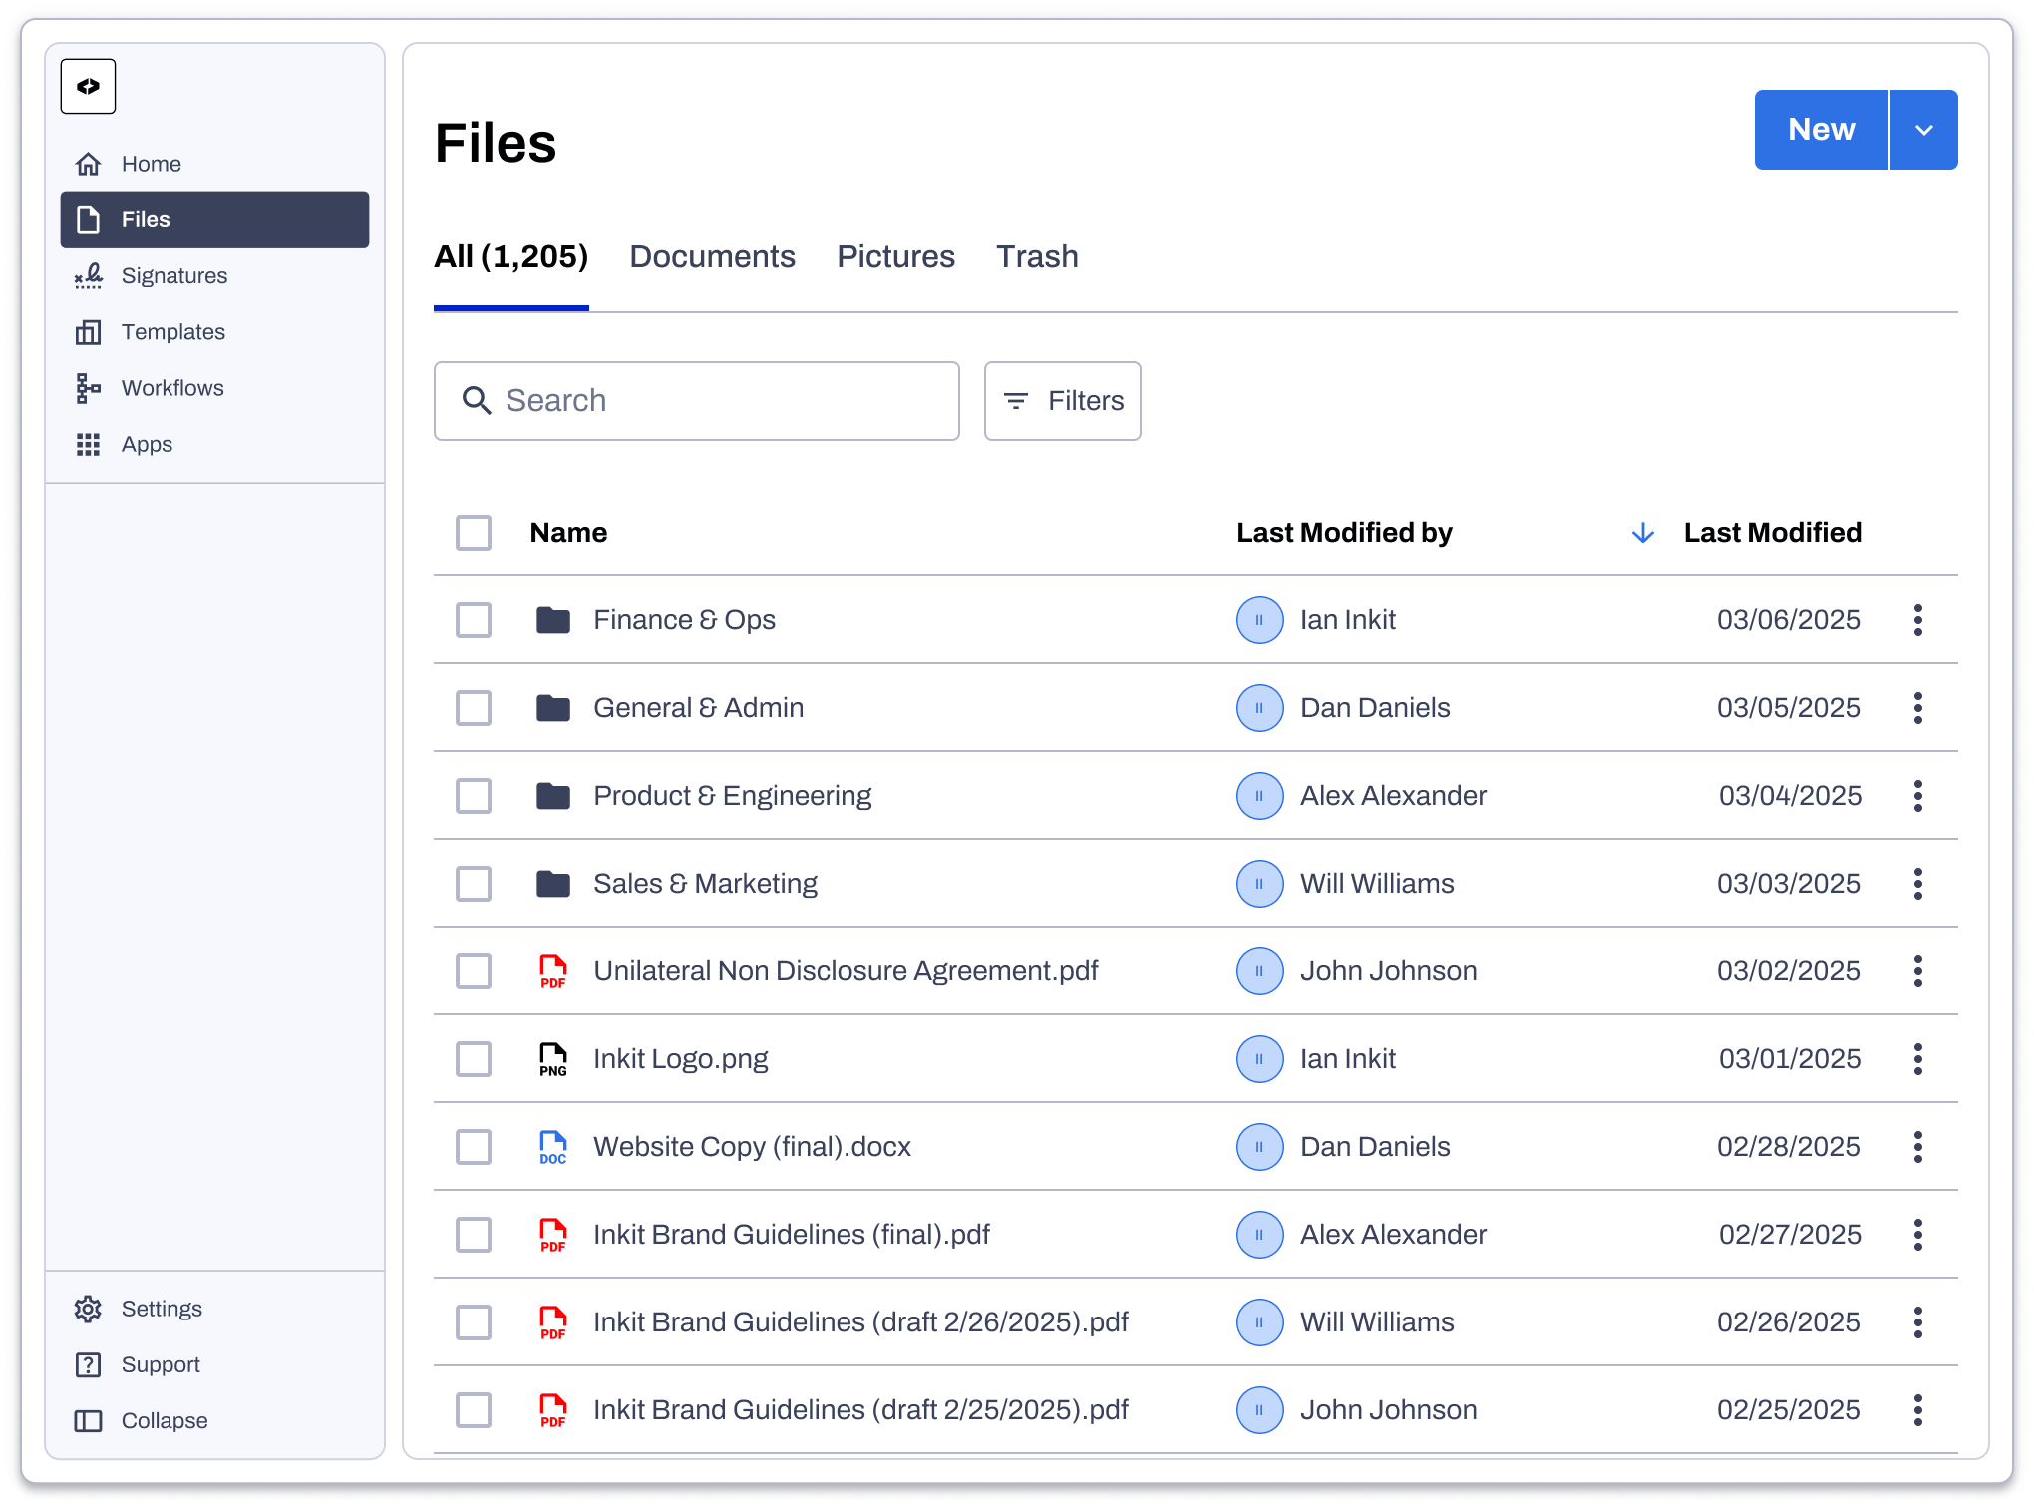Switch to the Documents tab
2034x1507 pixels.
coord(712,257)
